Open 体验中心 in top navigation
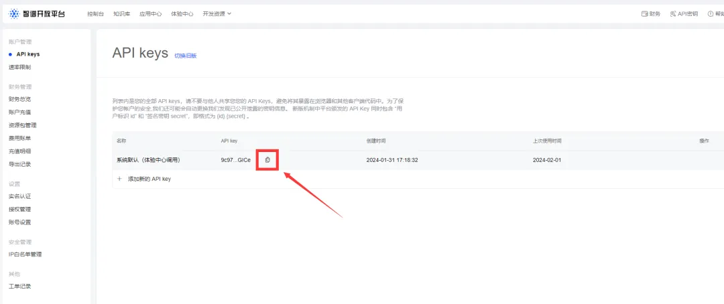The height and width of the screenshot is (304, 724). click(x=182, y=14)
